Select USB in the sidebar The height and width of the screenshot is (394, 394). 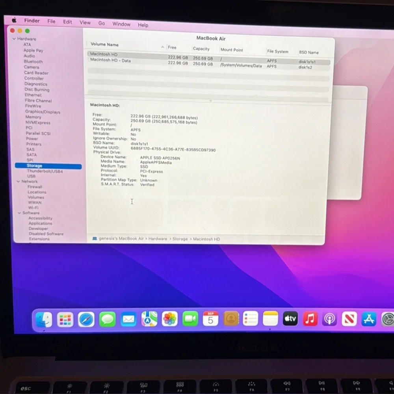pyautogui.click(x=32, y=176)
